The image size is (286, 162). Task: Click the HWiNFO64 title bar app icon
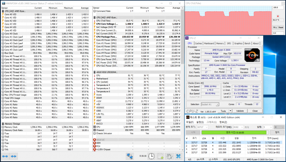point(4,3)
